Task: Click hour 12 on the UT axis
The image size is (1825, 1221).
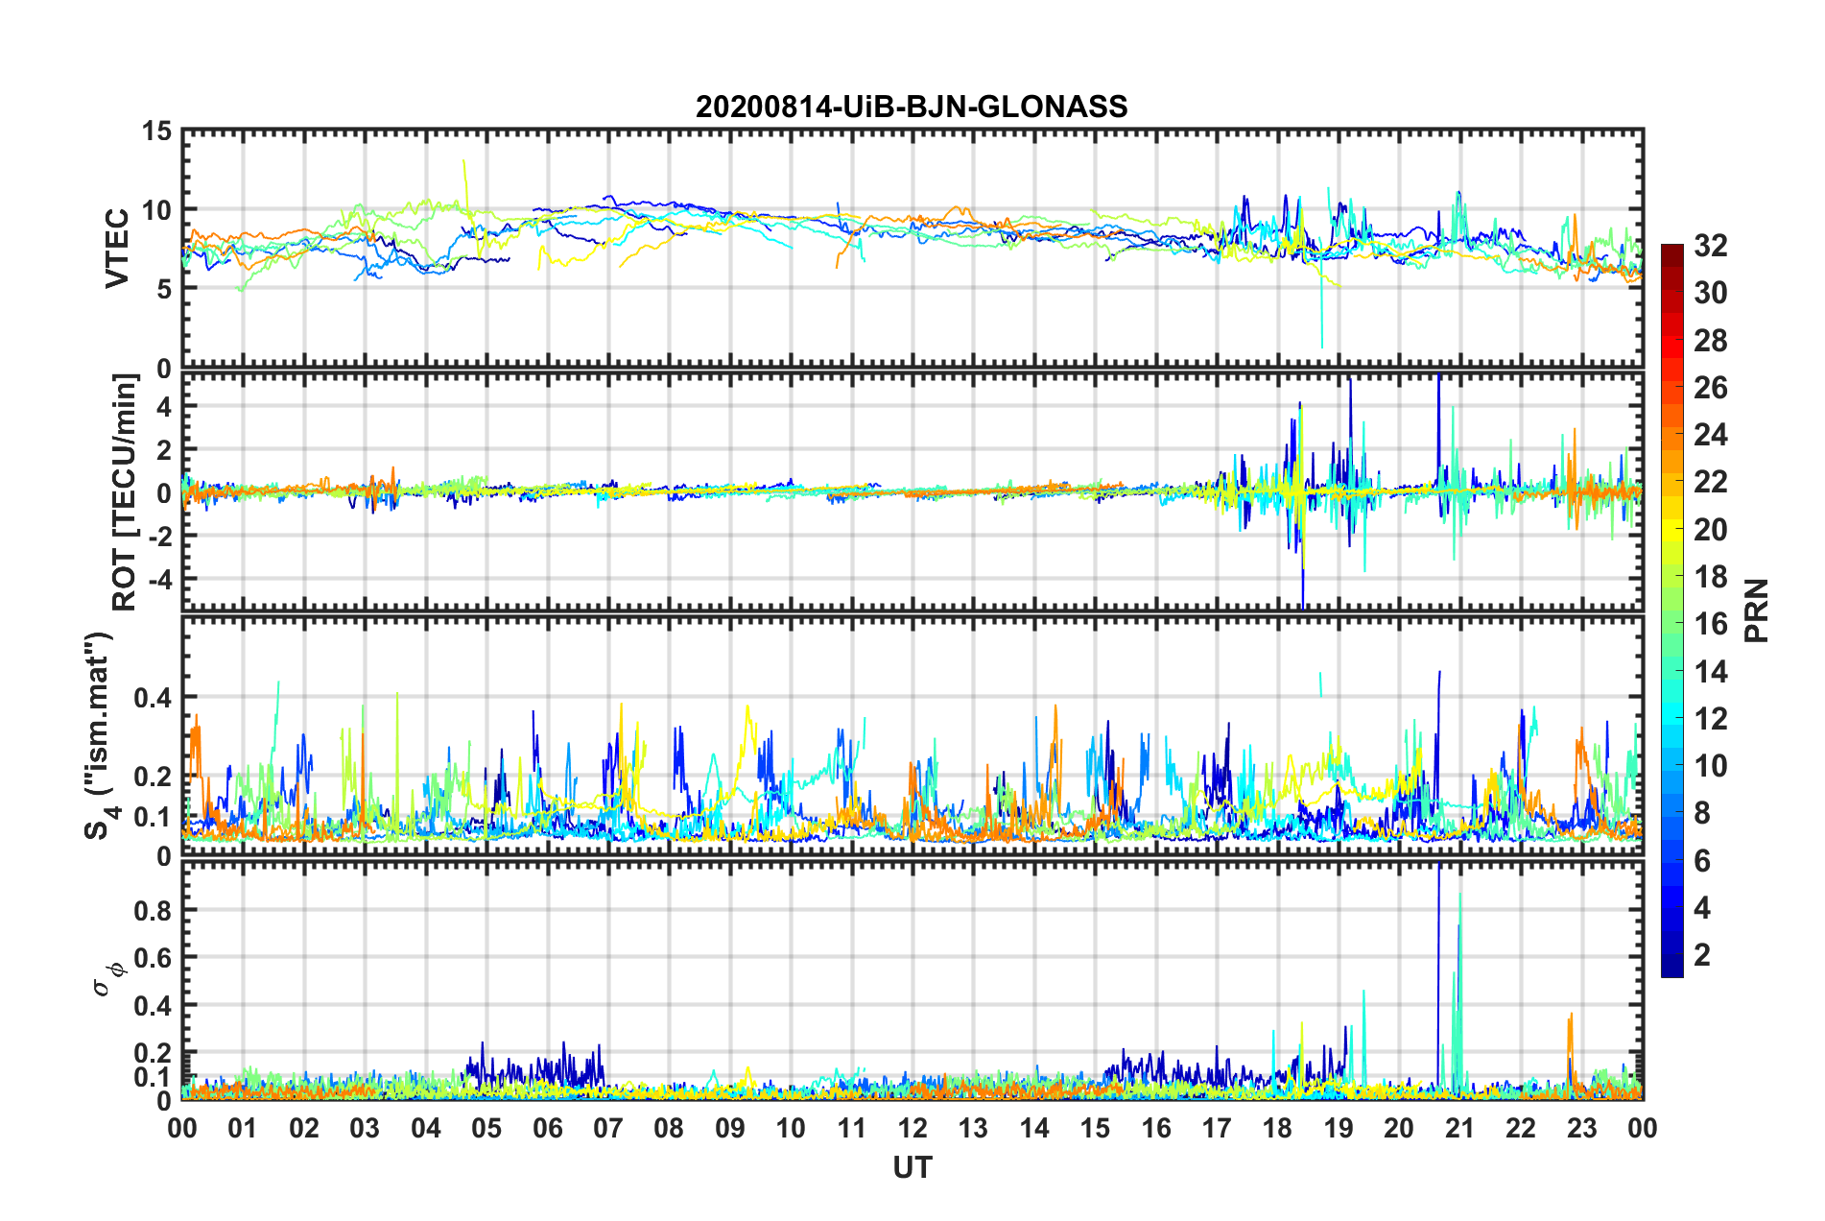Action: (912, 1128)
